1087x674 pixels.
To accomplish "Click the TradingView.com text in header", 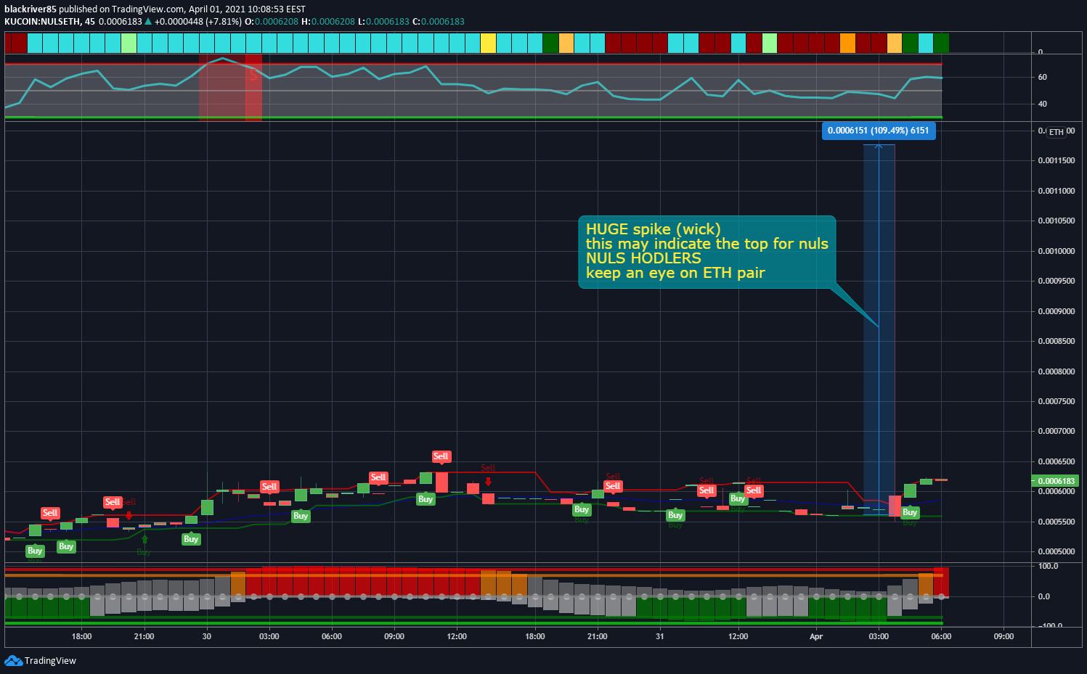I will tap(148, 9).
